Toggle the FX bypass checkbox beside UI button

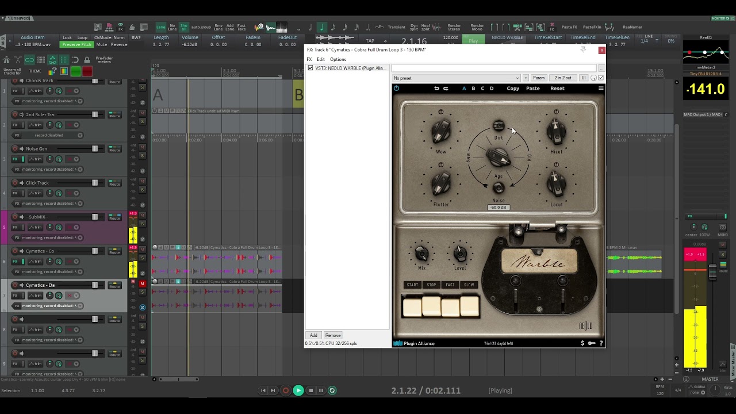click(601, 78)
